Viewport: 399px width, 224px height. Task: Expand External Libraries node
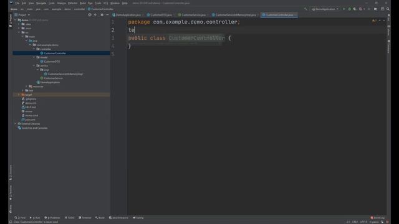(15, 124)
